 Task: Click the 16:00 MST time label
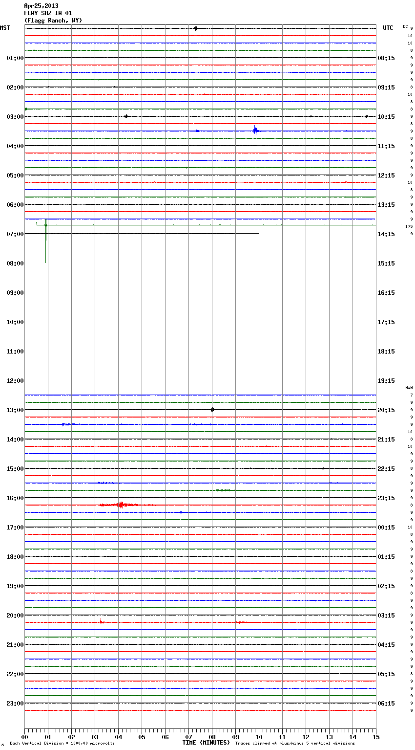(x=15, y=498)
